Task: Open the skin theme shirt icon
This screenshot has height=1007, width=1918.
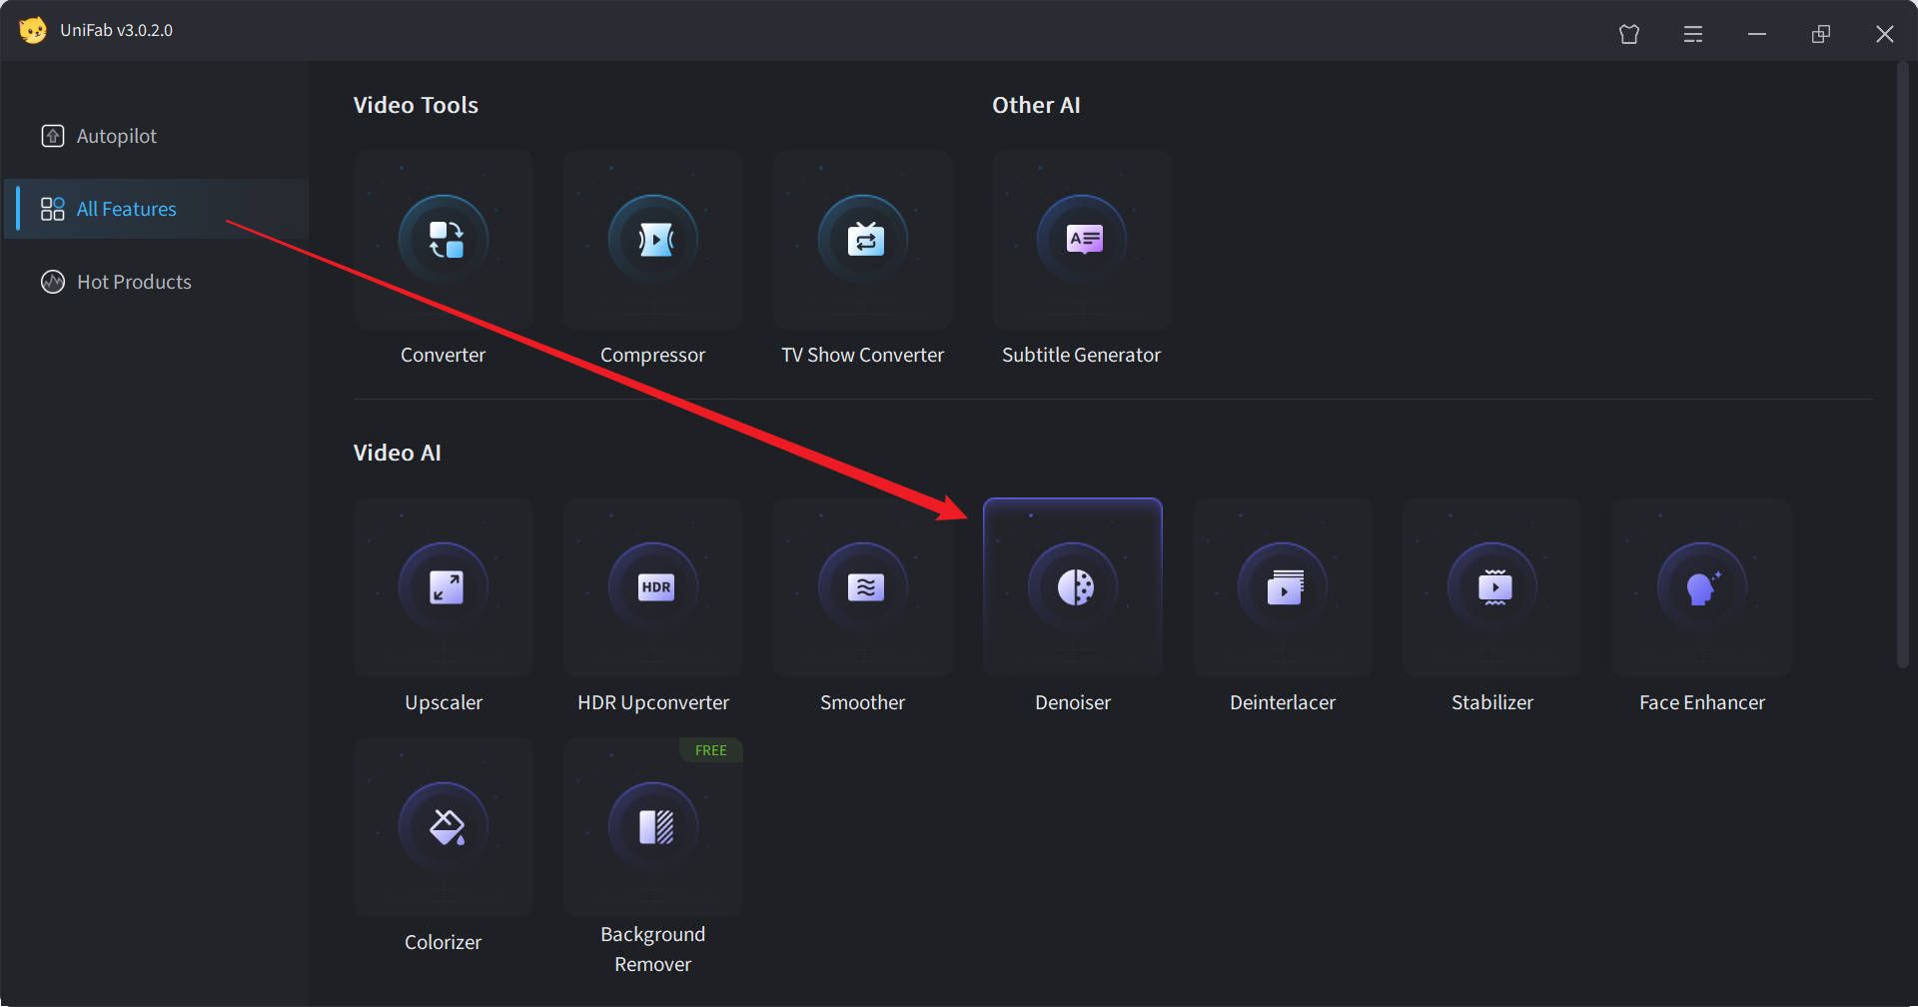Action: (x=1629, y=34)
